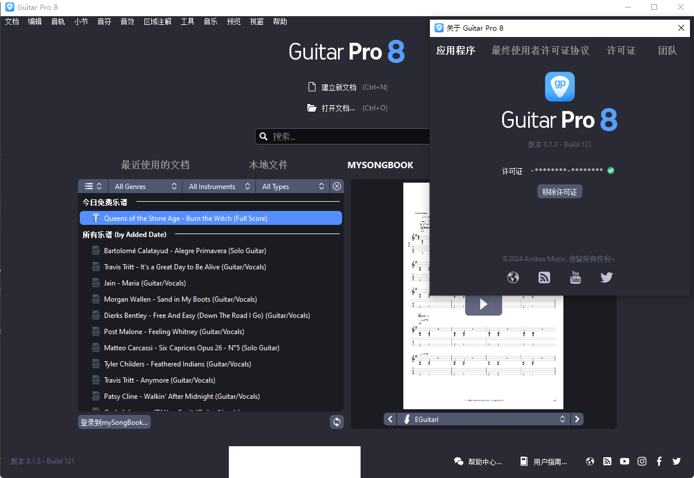Open the All Types dropdown
694x478 pixels.
pos(292,186)
